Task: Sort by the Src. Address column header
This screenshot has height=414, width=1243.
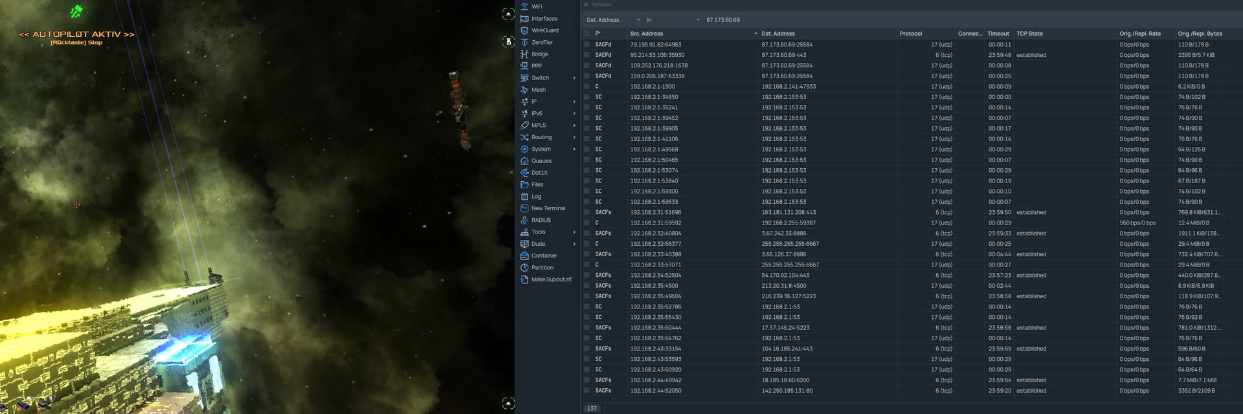Action: pyautogui.click(x=646, y=34)
